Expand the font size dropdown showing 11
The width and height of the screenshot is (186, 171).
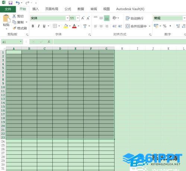coord(78,18)
